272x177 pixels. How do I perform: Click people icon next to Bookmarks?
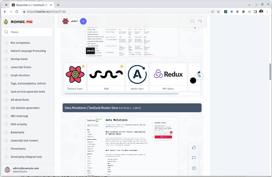[6, 132]
